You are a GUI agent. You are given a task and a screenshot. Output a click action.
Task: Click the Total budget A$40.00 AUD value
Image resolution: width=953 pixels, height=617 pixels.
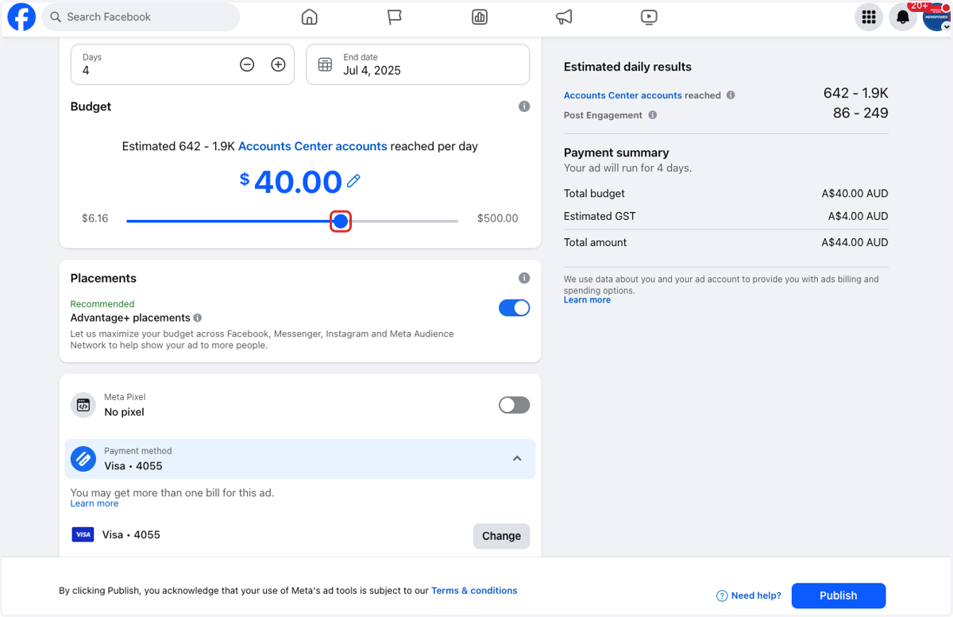pyautogui.click(x=855, y=194)
